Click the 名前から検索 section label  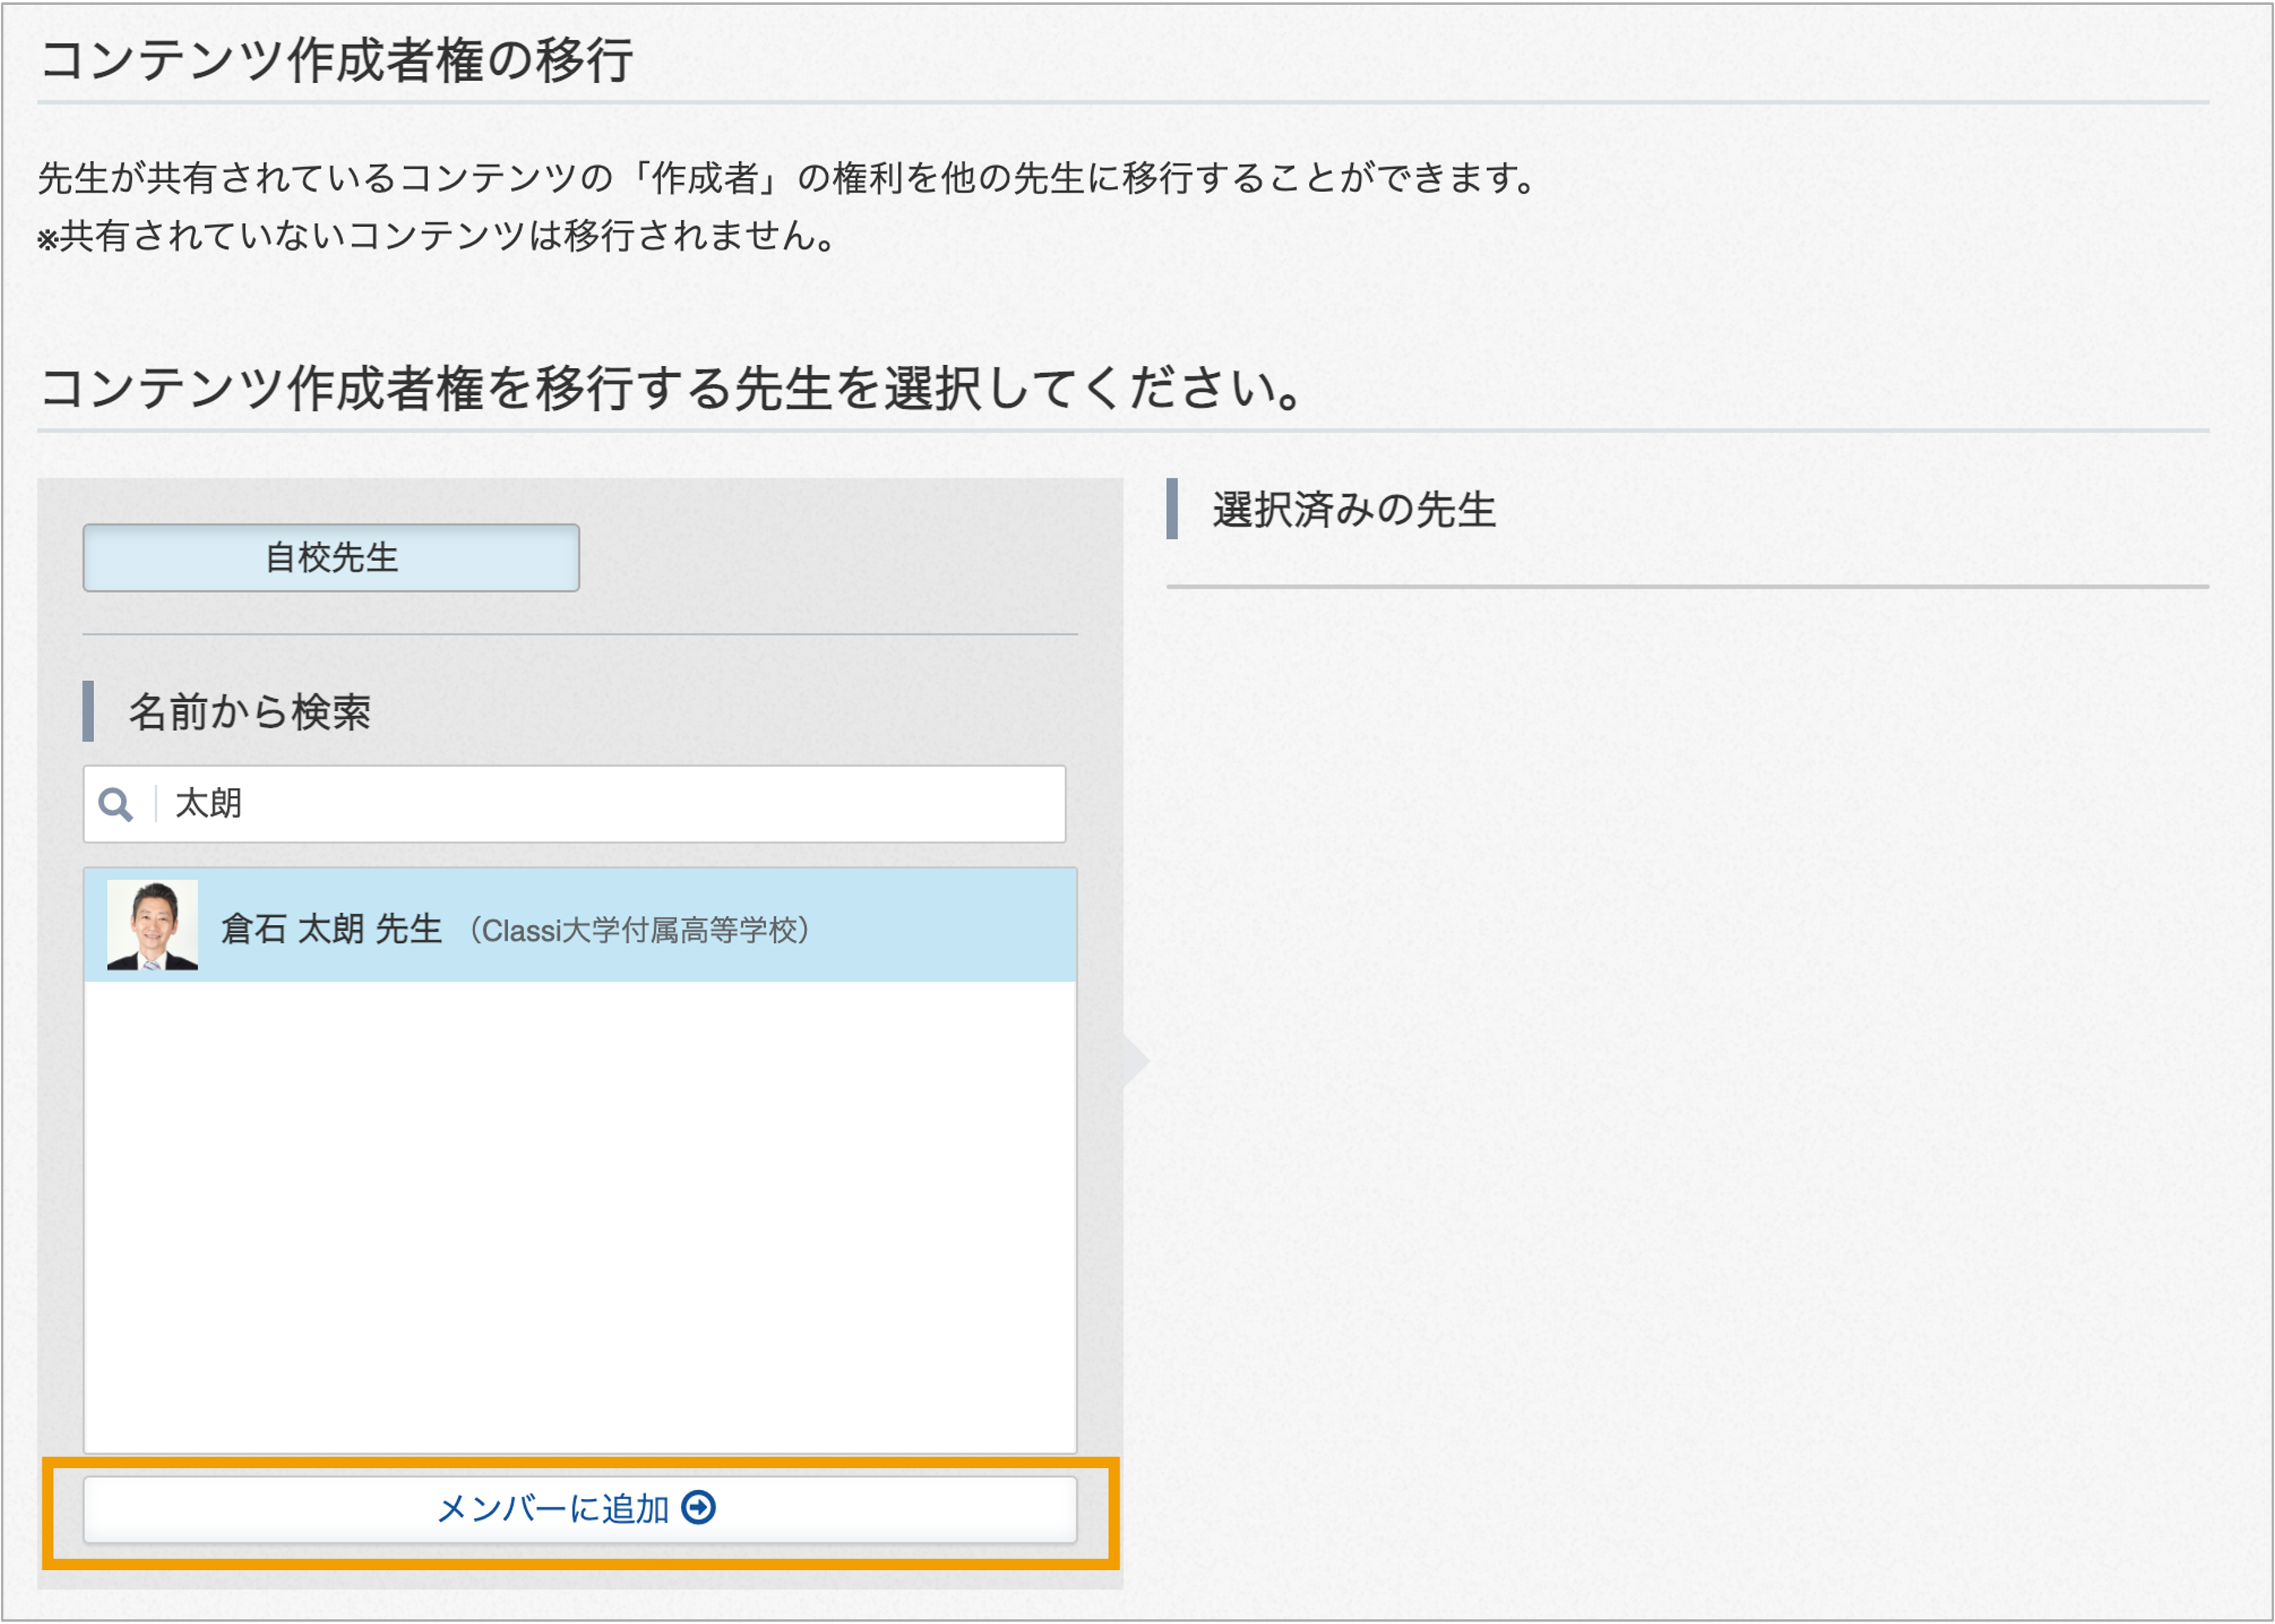point(249,712)
